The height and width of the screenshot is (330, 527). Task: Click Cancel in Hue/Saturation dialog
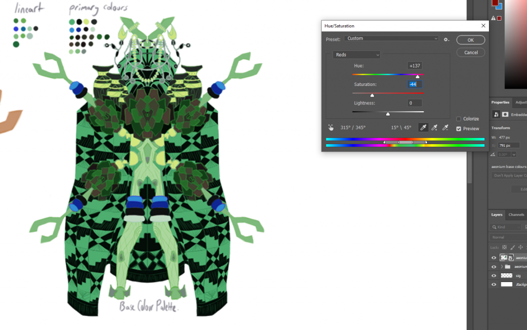point(470,53)
